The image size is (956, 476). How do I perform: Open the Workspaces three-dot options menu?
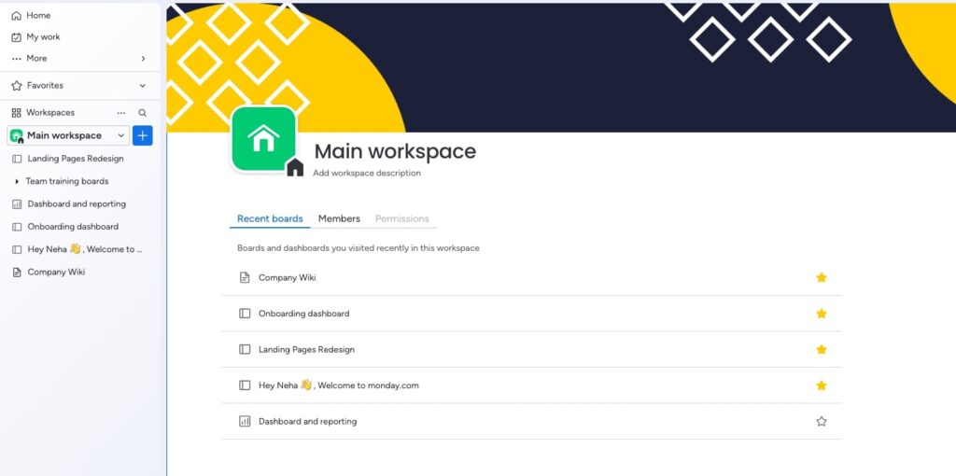[x=121, y=113]
